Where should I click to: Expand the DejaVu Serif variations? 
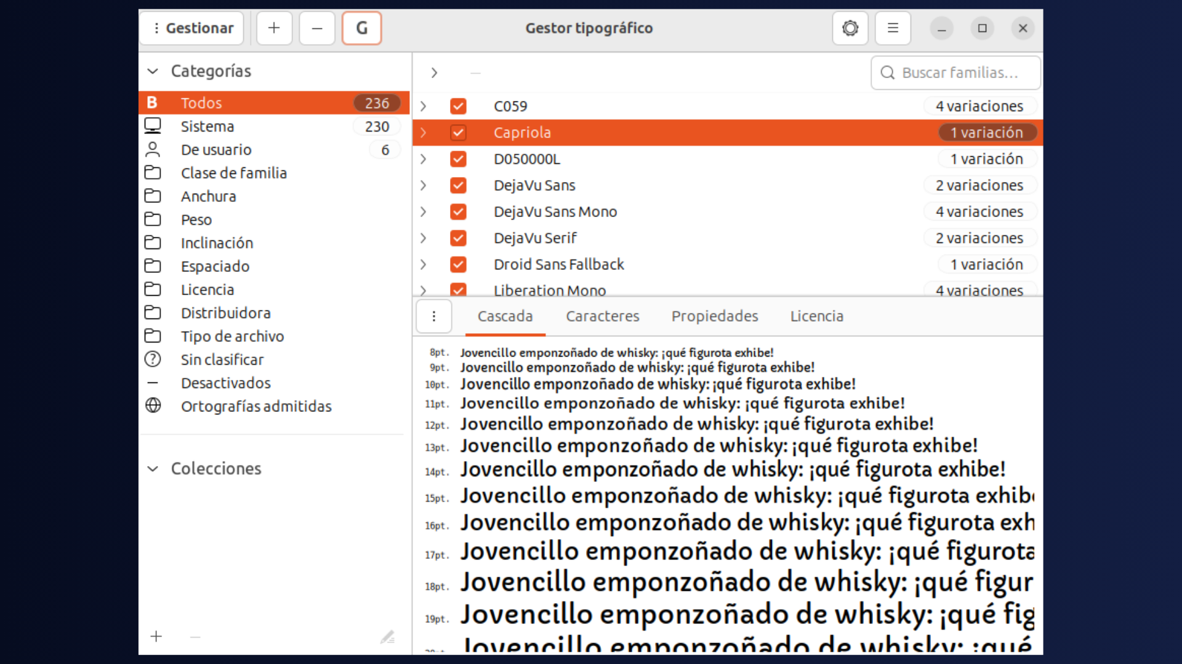(423, 238)
